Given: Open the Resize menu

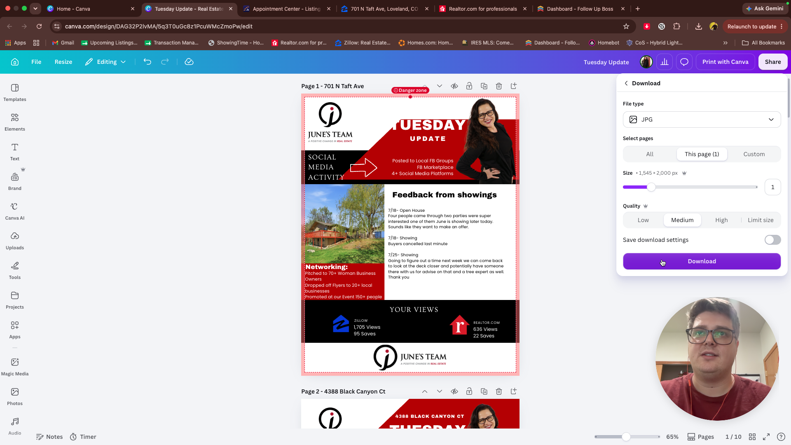Looking at the screenshot, I should 63,62.
